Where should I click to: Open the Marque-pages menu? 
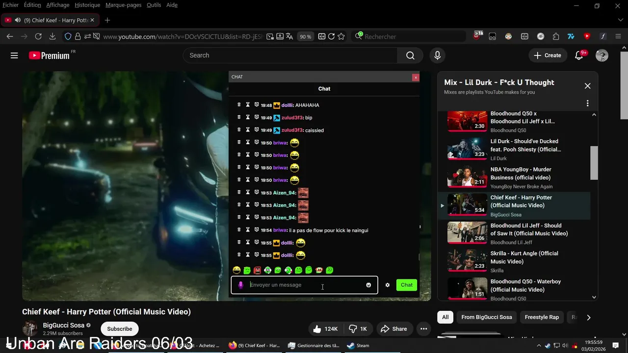coord(124,5)
